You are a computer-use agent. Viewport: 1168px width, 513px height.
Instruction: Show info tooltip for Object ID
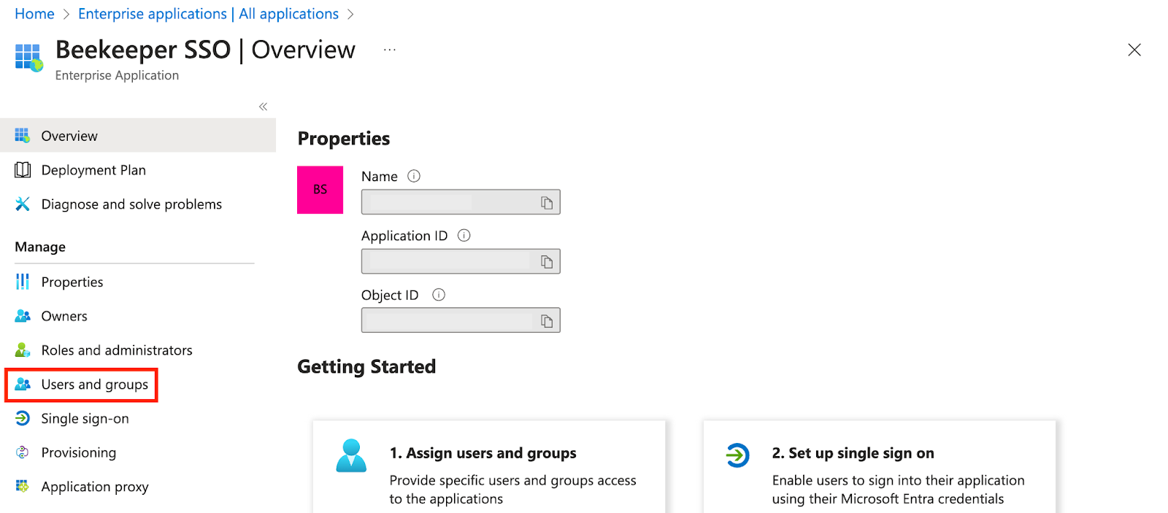pos(439,295)
